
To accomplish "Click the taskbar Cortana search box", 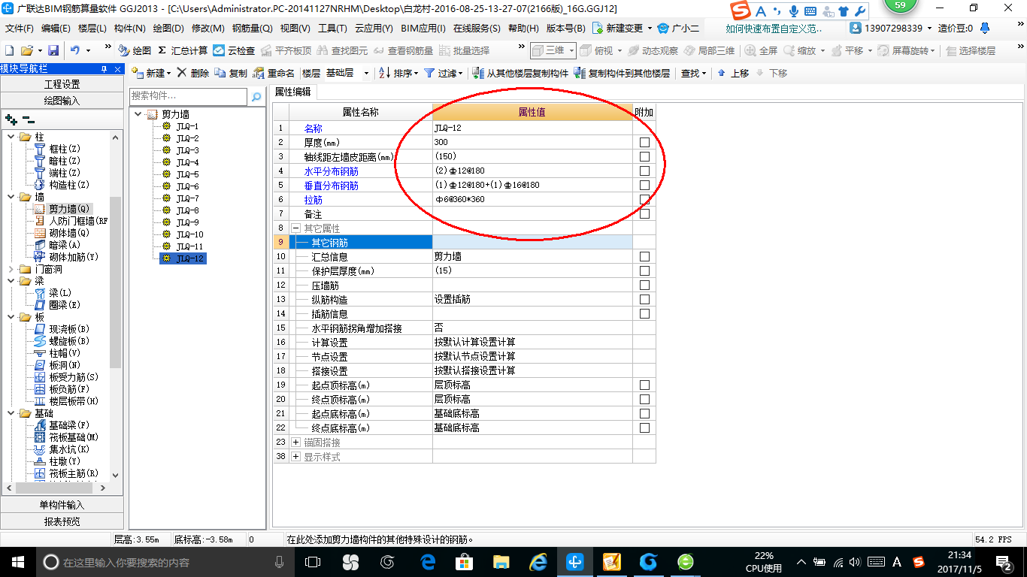I will [165, 561].
